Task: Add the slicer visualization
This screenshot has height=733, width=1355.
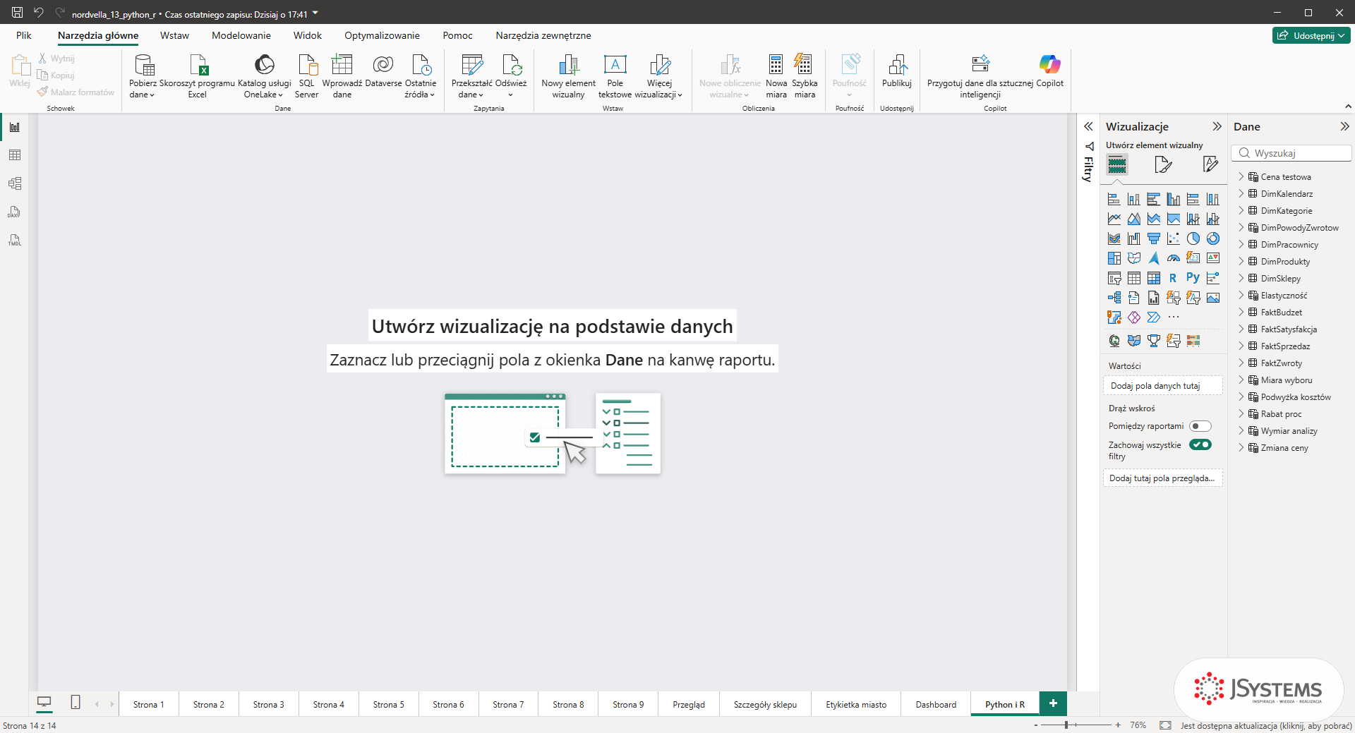Action: coord(1114,278)
